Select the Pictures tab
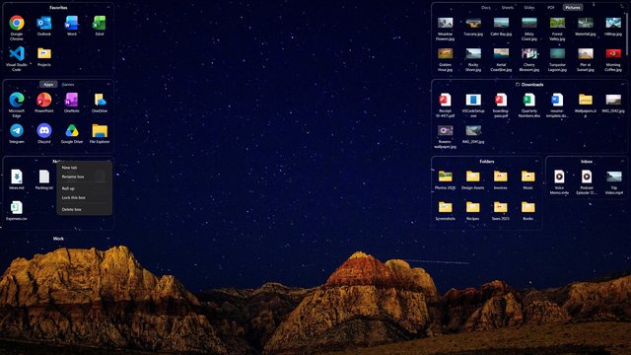Image resolution: width=631 pixels, height=355 pixels. (x=572, y=8)
